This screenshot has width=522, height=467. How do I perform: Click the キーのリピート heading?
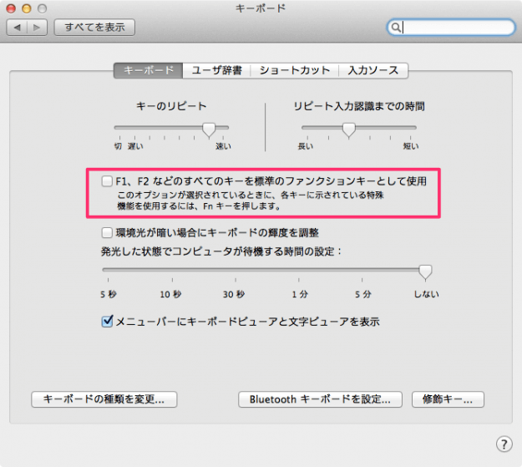coord(171,106)
